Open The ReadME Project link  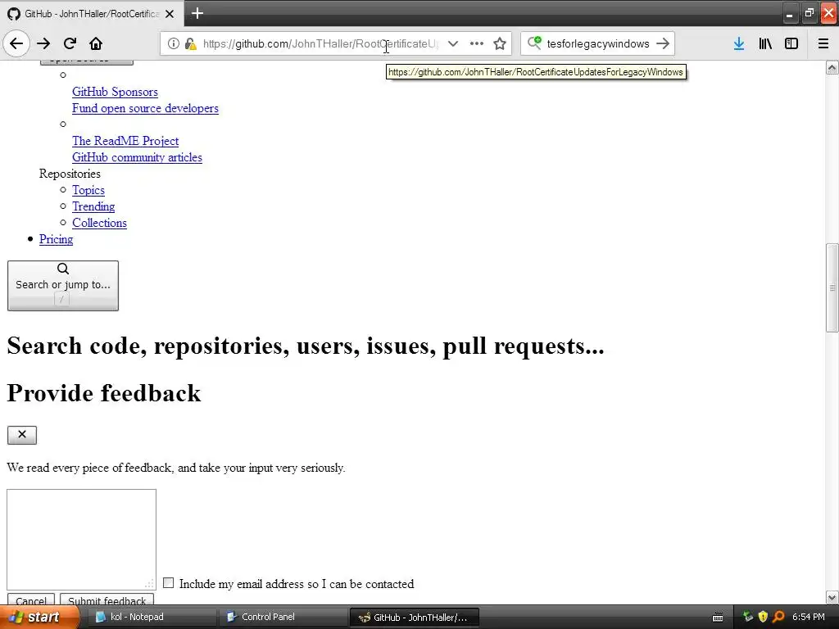(125, 141)
